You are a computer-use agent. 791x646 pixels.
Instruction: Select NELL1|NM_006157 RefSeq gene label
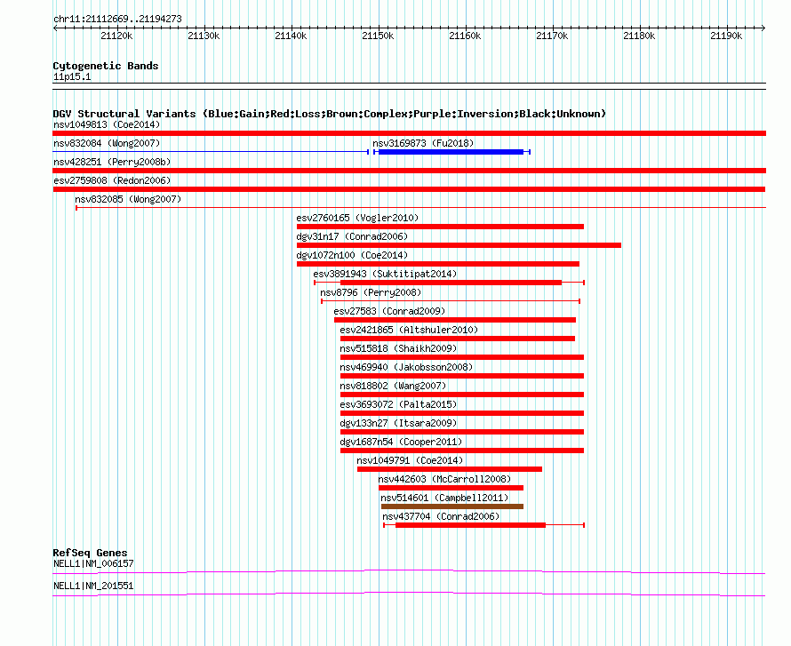coord(93,563)
